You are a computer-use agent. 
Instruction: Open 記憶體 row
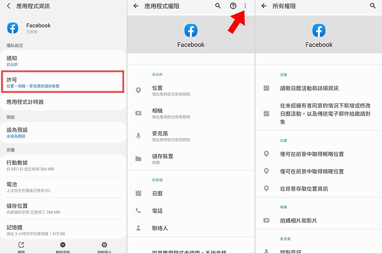(x=63, y=230)
